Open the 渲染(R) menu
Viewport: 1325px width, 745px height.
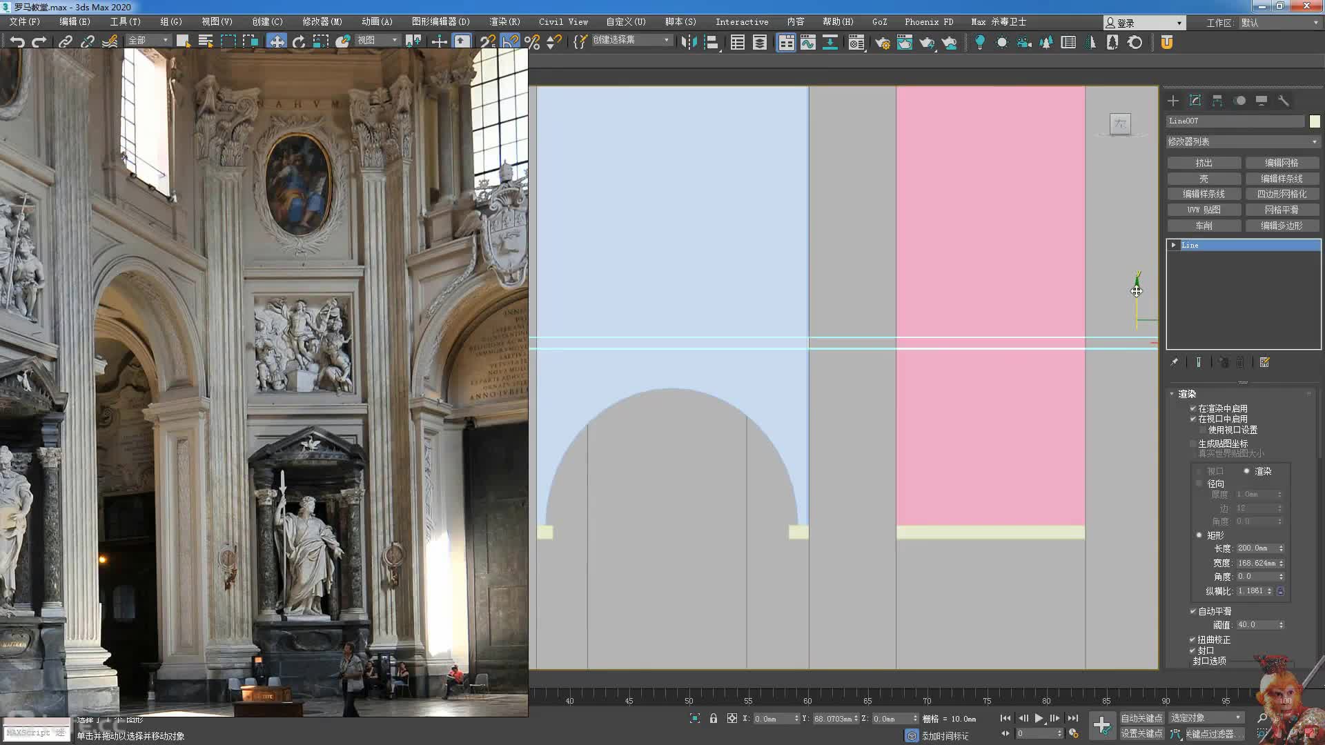505,22
